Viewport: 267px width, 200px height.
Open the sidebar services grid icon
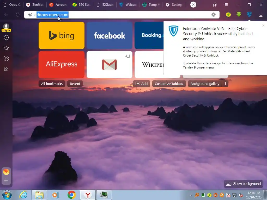point(6,69)
